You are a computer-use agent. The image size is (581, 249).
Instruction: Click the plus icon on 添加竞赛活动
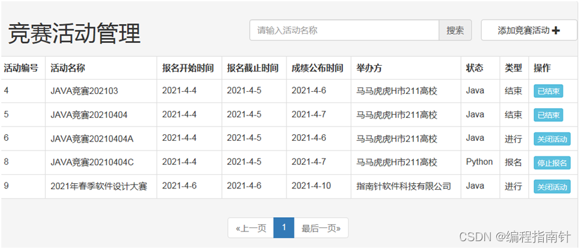pos(556,31)
